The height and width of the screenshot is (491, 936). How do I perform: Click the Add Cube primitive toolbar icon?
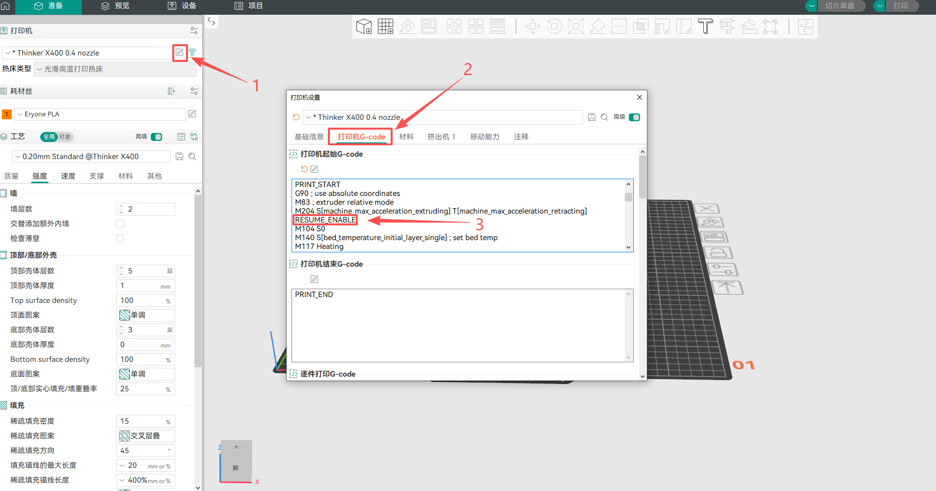pos(364,27)
